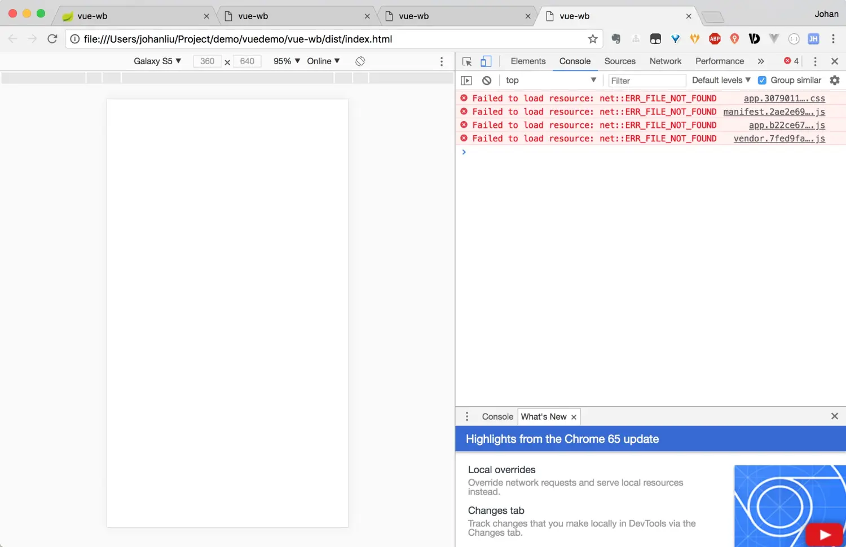The image size is (846, 547).
Task: Clear the console
Action: click(x=487, y=81)
